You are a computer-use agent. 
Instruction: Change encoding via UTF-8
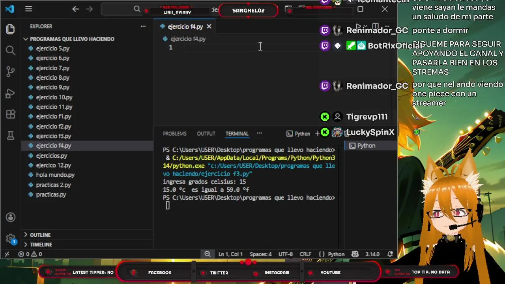coord(285,254)
